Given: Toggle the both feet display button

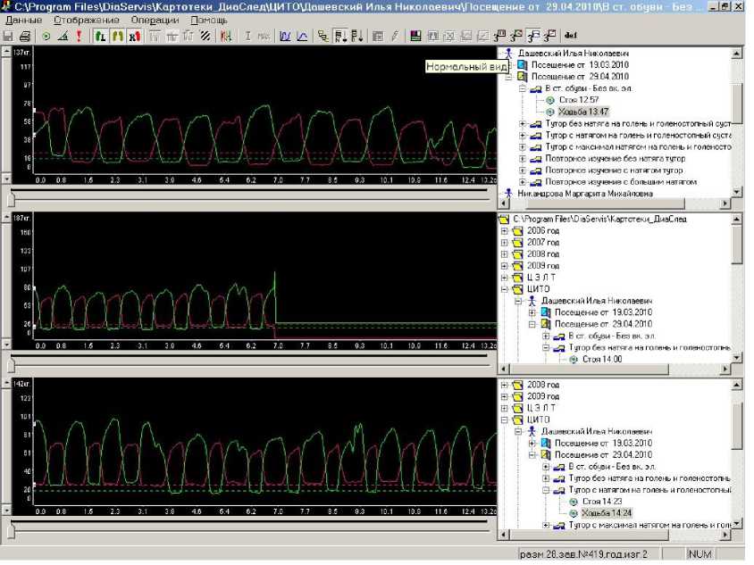Looking at the screenshot, I should coord(116,37).
